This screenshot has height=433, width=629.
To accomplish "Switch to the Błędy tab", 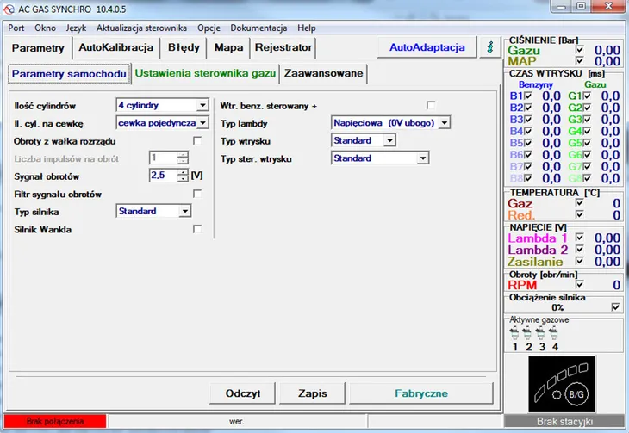I will pyautogui.click(x=184, y=47).
